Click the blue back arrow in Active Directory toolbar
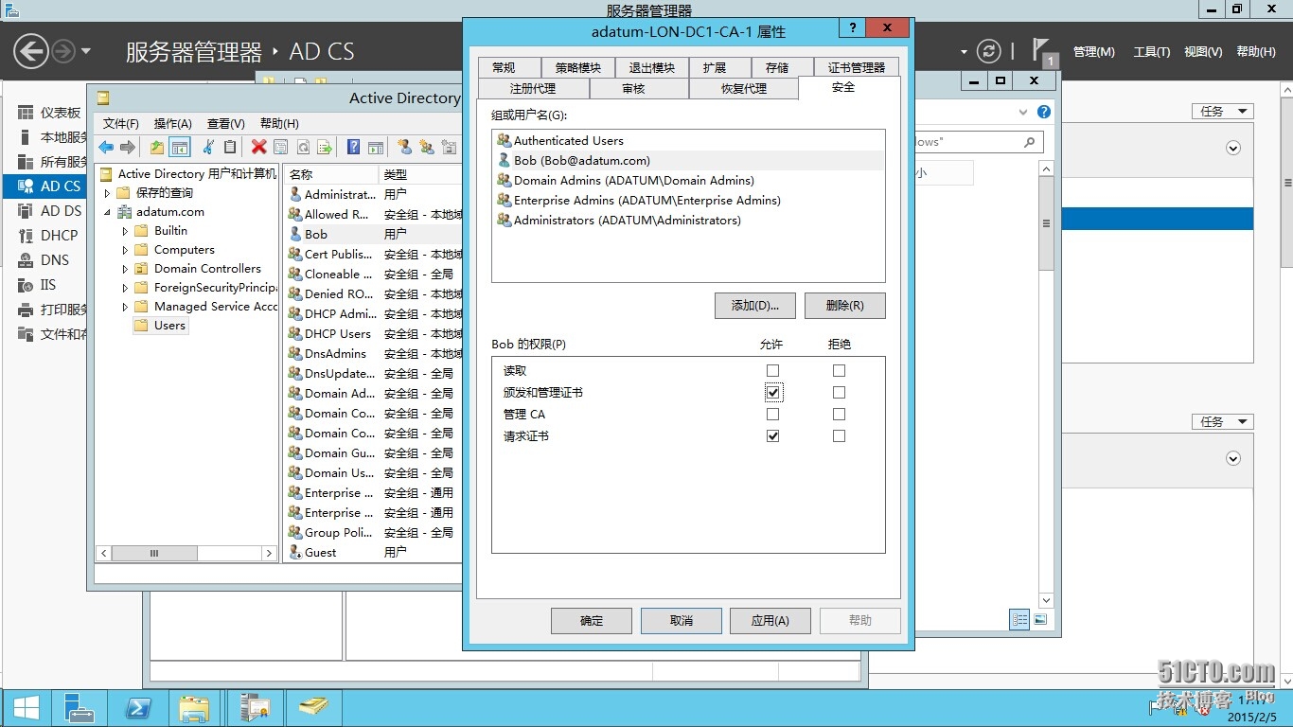The width and height of the screenshot is (1293, 727). [x=106, y=147]
